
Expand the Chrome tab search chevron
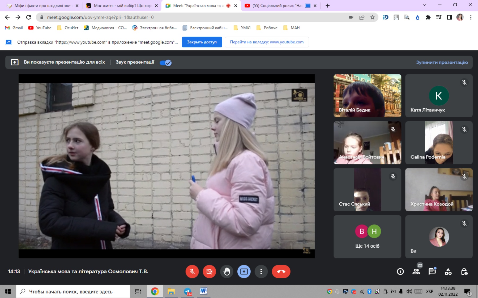(x=424, y=5)
